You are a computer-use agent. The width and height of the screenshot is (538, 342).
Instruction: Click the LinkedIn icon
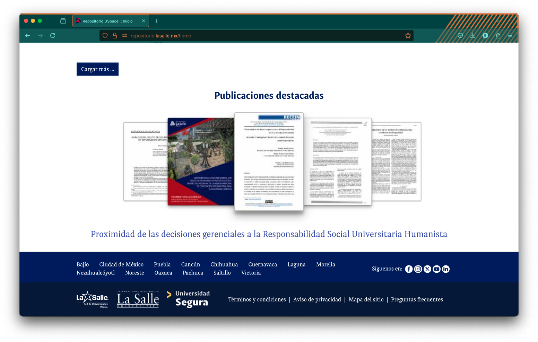point(446,269)
